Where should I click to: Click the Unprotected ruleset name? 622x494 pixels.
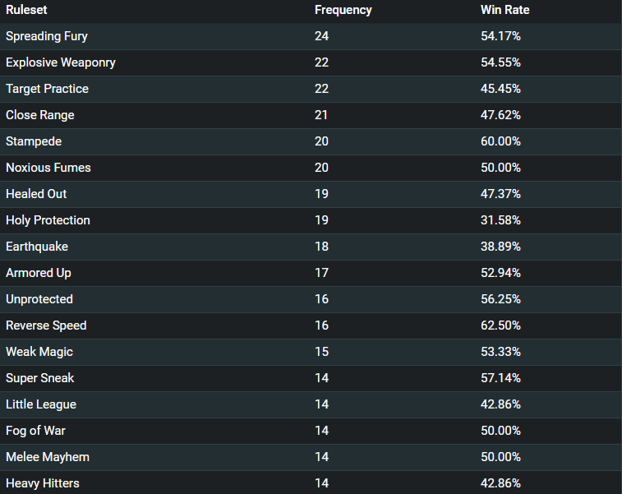click(x=39, y=299)
